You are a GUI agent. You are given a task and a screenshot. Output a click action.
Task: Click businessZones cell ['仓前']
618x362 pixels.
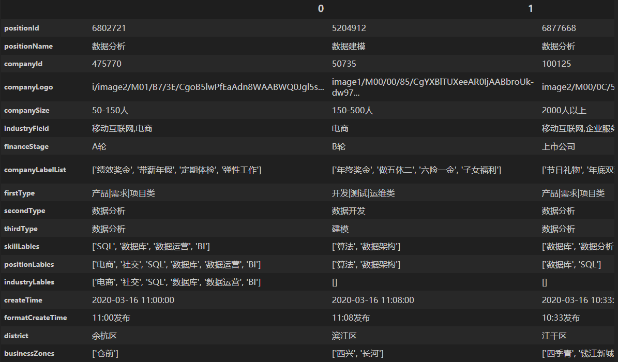coord(105,354)
